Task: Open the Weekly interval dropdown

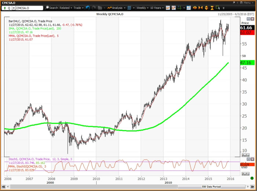Action: click(141, 8)
